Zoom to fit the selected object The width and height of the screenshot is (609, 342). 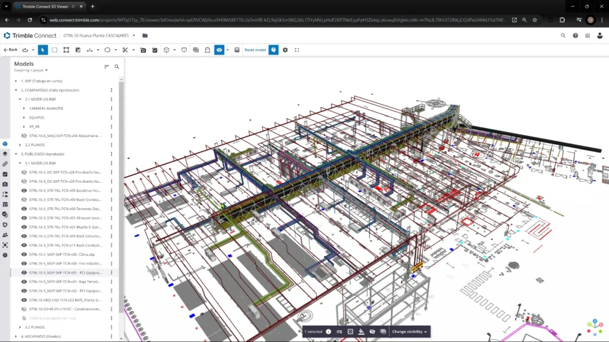(350, 331)
